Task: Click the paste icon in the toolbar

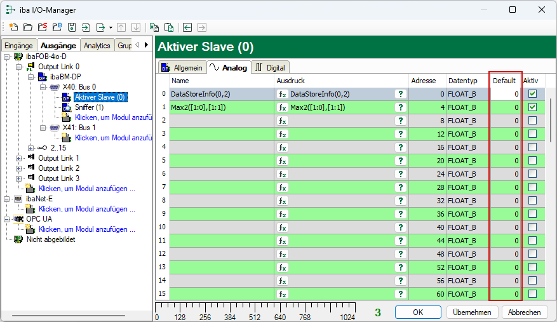Action: pyautogui.click(x=168, y=27)
